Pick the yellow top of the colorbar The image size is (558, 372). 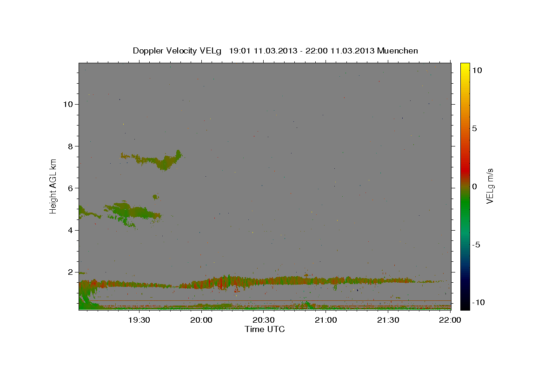465,67
